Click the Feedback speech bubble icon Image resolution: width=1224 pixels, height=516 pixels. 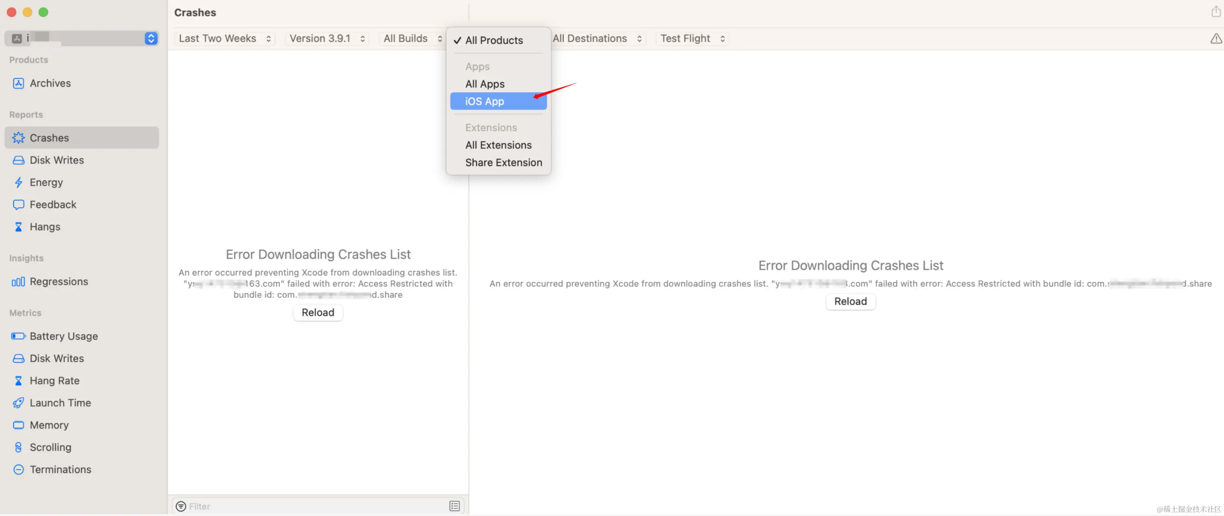pyautogui.click(x=18, y=205)
